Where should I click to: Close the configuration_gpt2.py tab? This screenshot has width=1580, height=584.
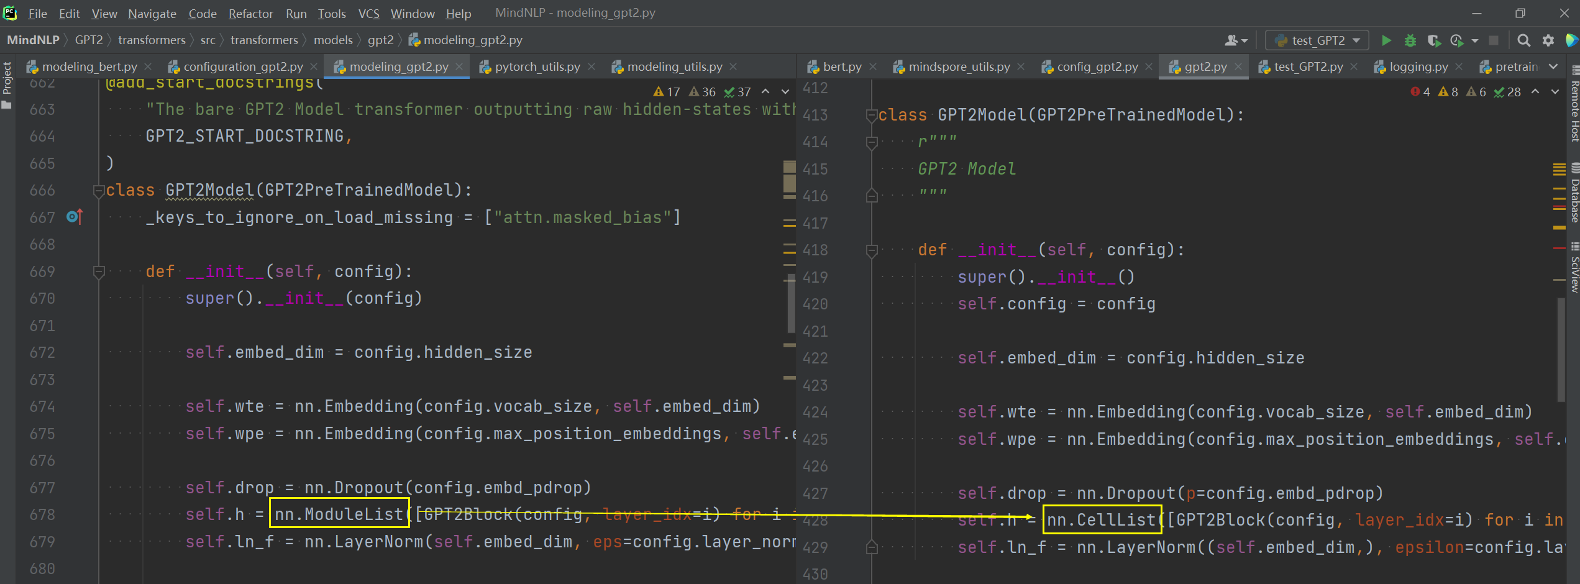[314, 66]
